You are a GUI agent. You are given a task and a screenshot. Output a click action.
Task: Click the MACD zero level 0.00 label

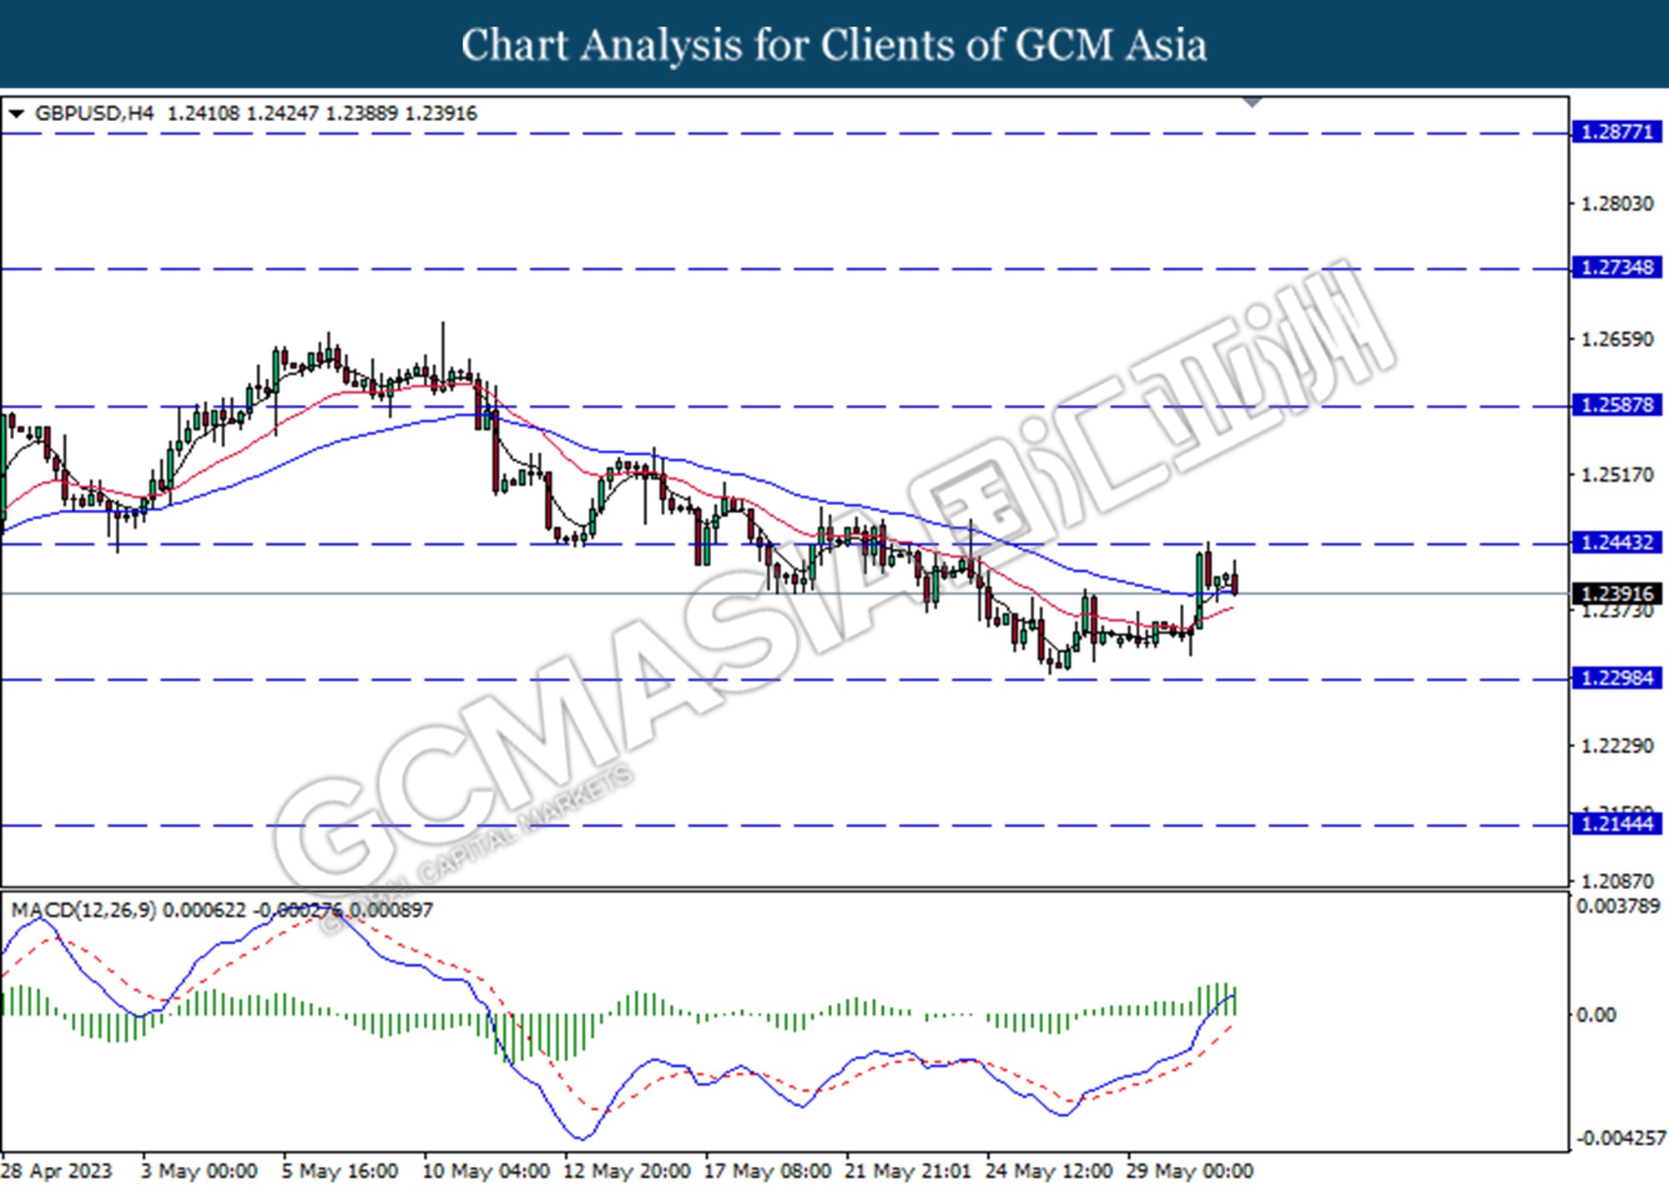pyautogui.click(x=1596, y=1015)
